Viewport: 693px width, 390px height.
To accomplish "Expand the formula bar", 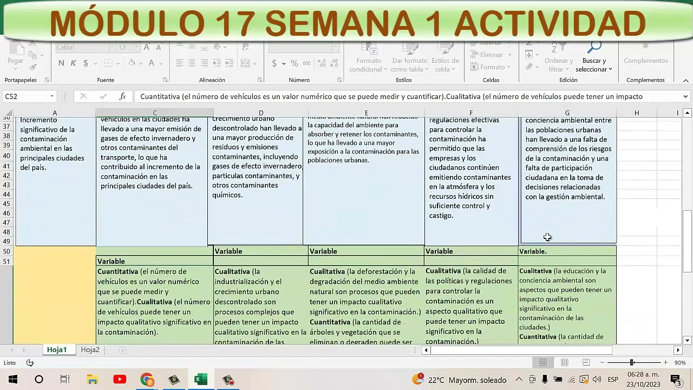I will click(x=685, y=96).
